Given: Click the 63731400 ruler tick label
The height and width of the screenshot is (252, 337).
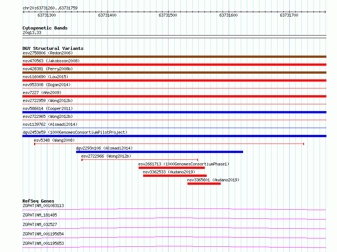Looking at the screenshot, I should [x=107, y=15].
